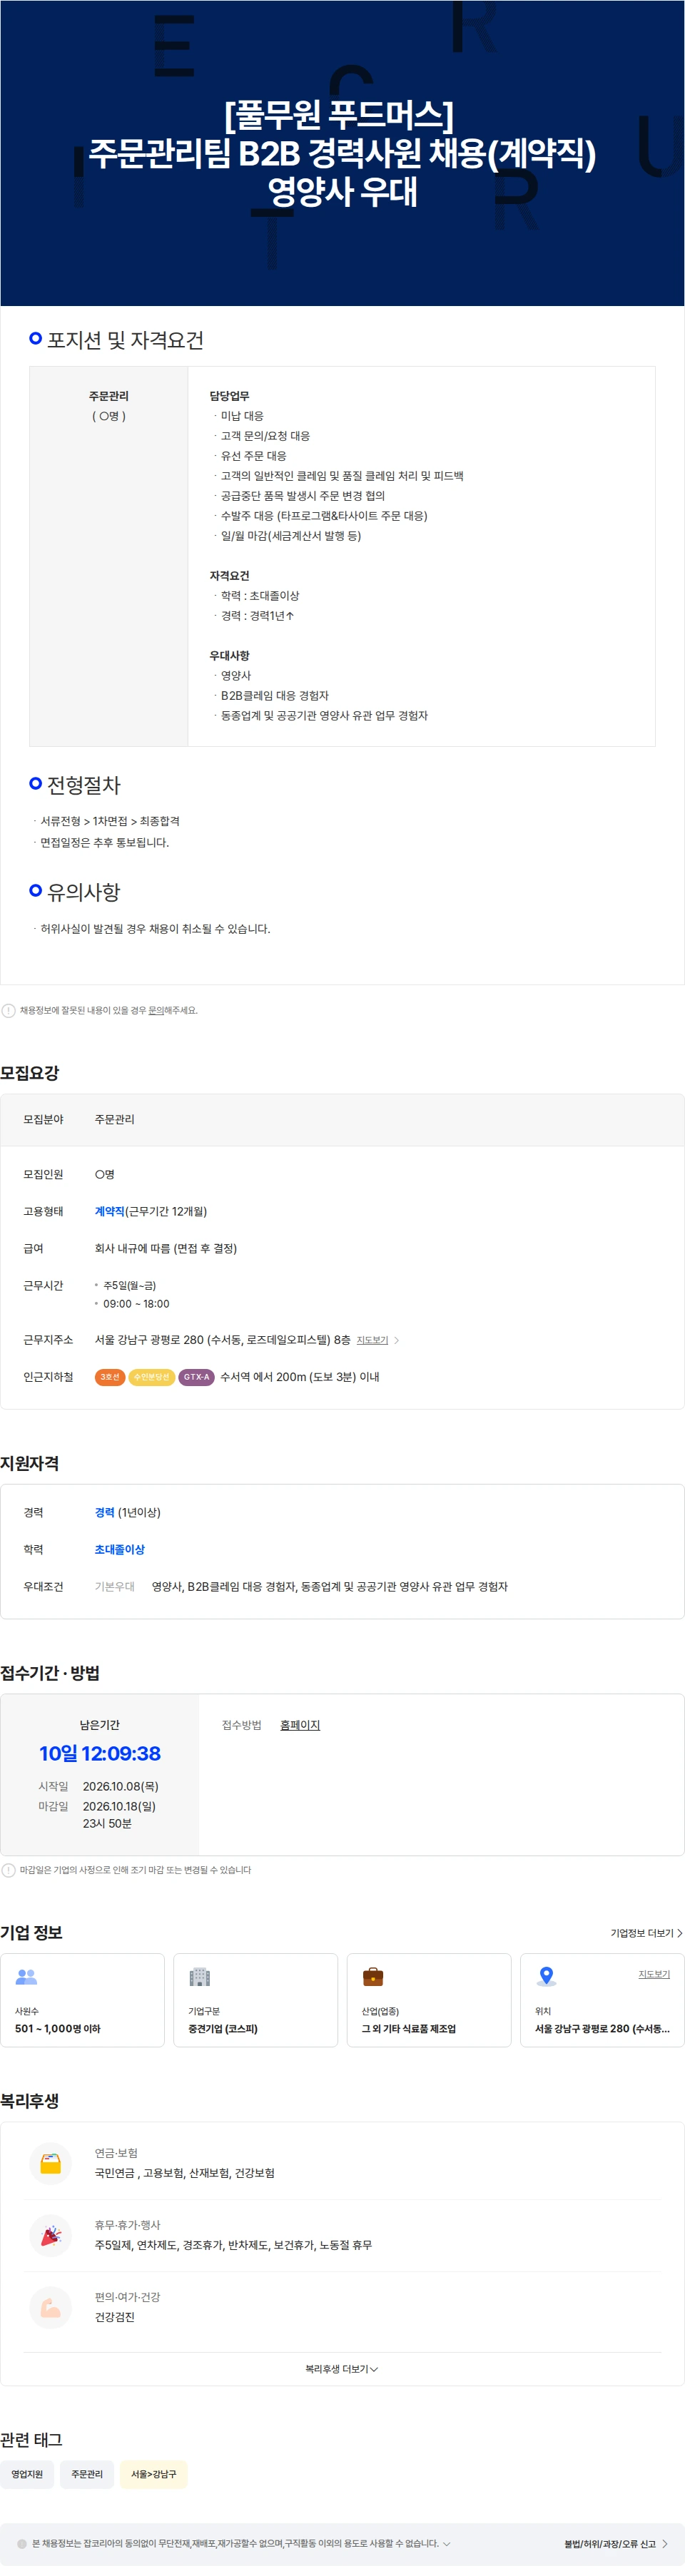Click the 시작일 2026.10.08(목) date
The height and width of the screenshot is (2566, 685).
coord(121,1786)
